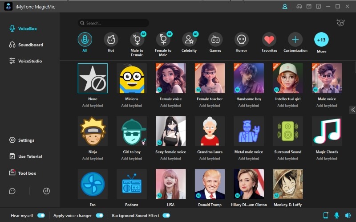Click the microphone icon in bottom bar
The image size is (356, 222).
coord(336,215)
